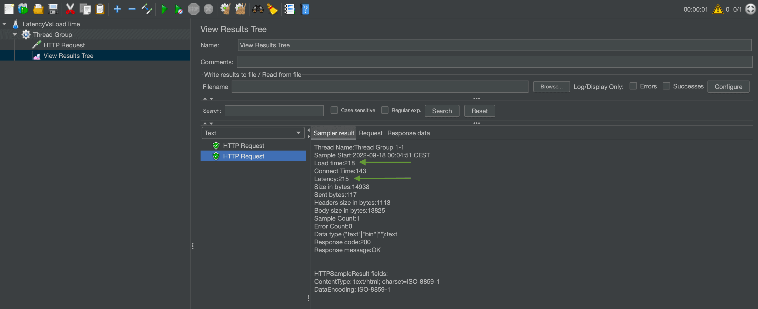Click the blue Help question-mark icon
The width and height of the screenshot is (758, 309).
pos(305,9)
